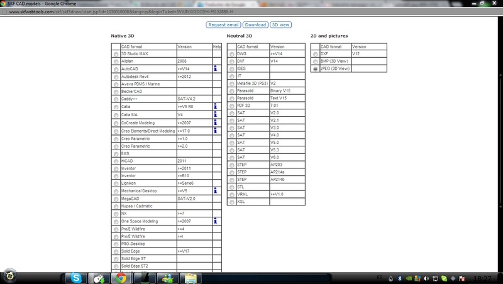503x284 pixels.
Task: Open the AutoCAD help info icon
Action: (215, 68)
